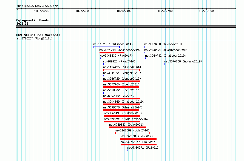
Task: Click chr3:182727138..182727670 coordinate text
Action: tap(37, 6)
